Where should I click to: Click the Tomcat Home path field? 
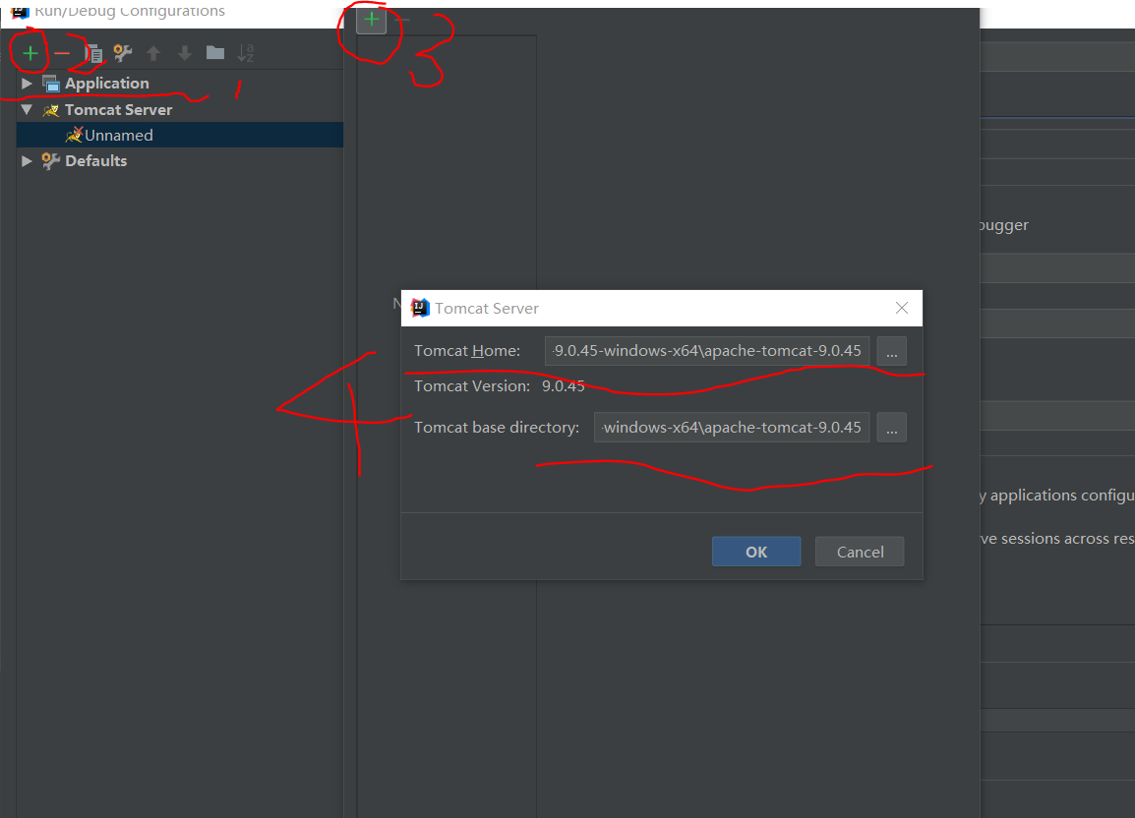[x=707, y=351]
